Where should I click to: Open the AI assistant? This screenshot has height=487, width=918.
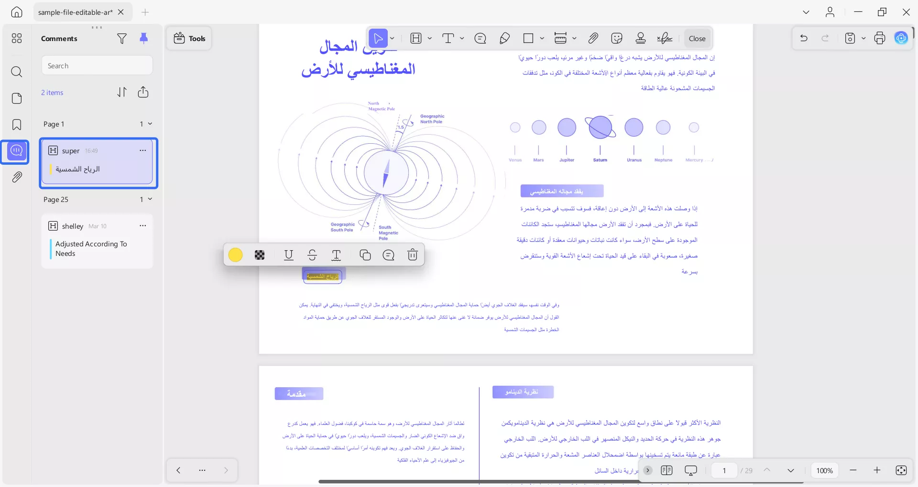click(901, 38)
